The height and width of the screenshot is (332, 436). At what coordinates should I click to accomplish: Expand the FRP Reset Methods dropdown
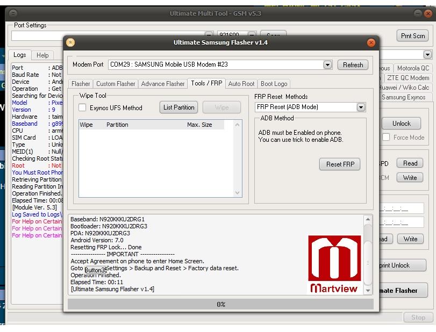(361, 107)
